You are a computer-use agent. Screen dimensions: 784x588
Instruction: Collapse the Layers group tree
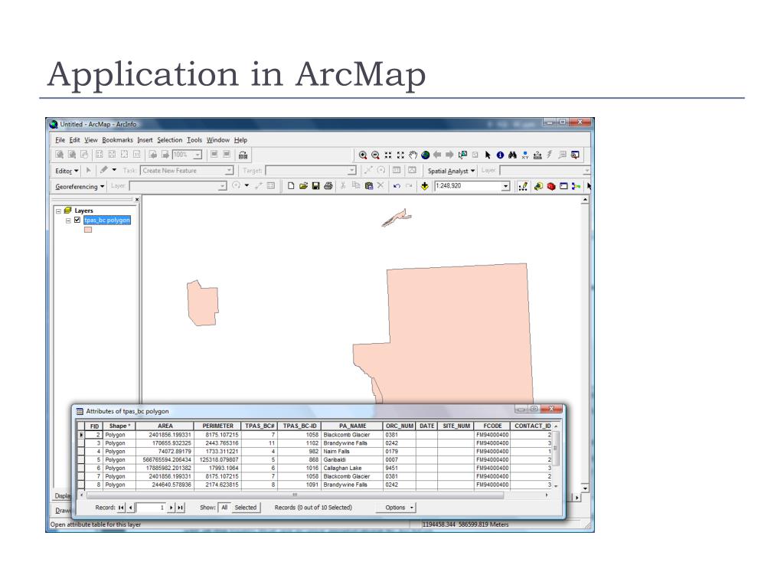(58, 211)
